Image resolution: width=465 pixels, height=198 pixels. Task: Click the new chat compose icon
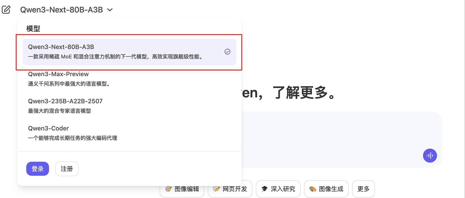tap(6, 10)
